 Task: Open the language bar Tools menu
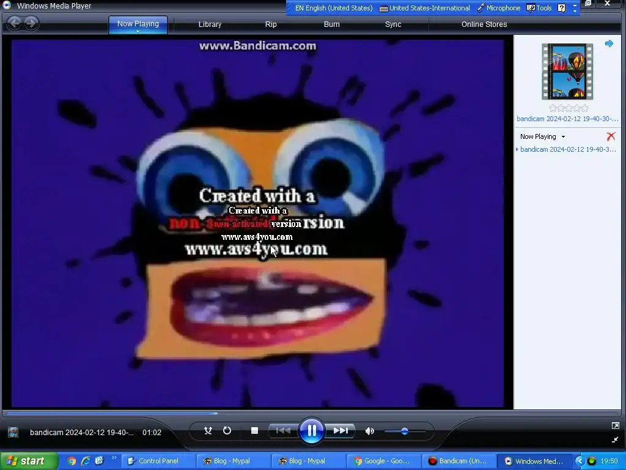point(539,8)
